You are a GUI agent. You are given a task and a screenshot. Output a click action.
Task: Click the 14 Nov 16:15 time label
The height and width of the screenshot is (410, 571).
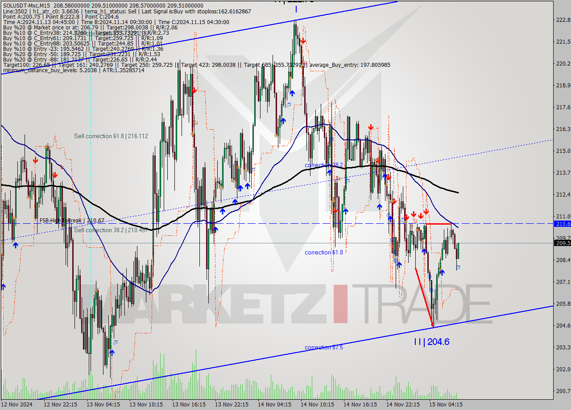[360, 405]
